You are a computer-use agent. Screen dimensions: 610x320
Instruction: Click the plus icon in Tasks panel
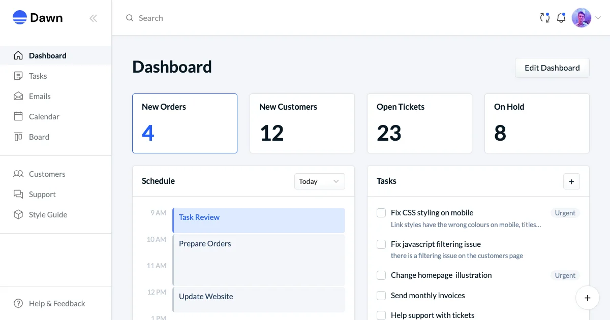(571, 181)
